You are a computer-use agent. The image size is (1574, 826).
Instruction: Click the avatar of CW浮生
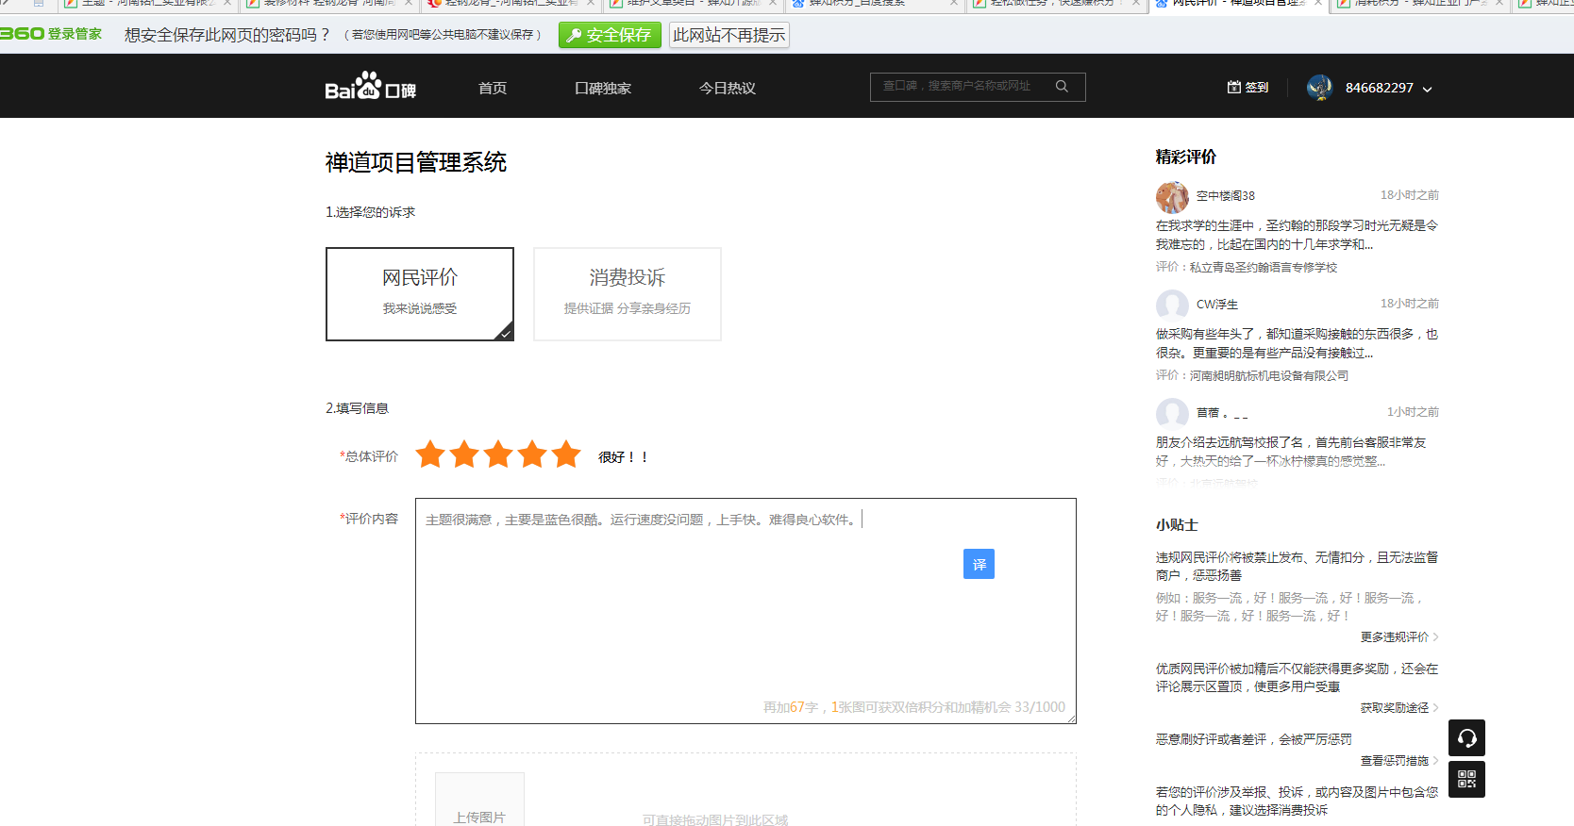1172,306
